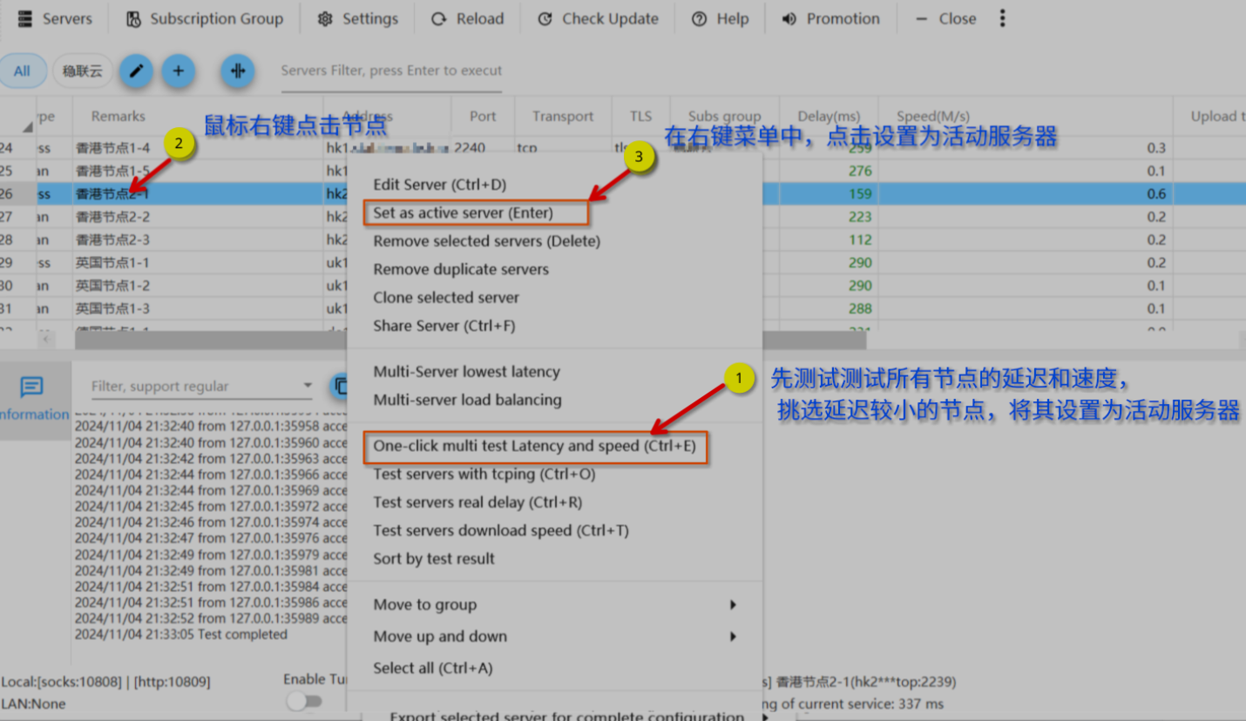Open the Subscription Group menu

coord(205,18)
